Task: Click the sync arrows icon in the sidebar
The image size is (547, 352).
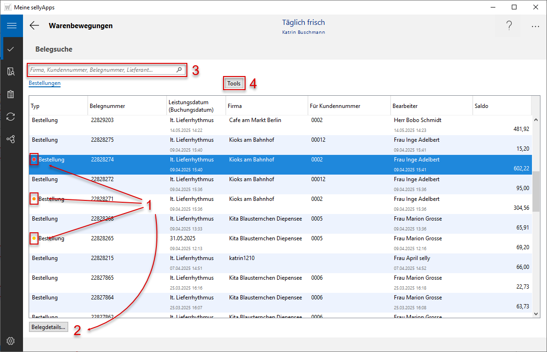Action: click(11, 117)
